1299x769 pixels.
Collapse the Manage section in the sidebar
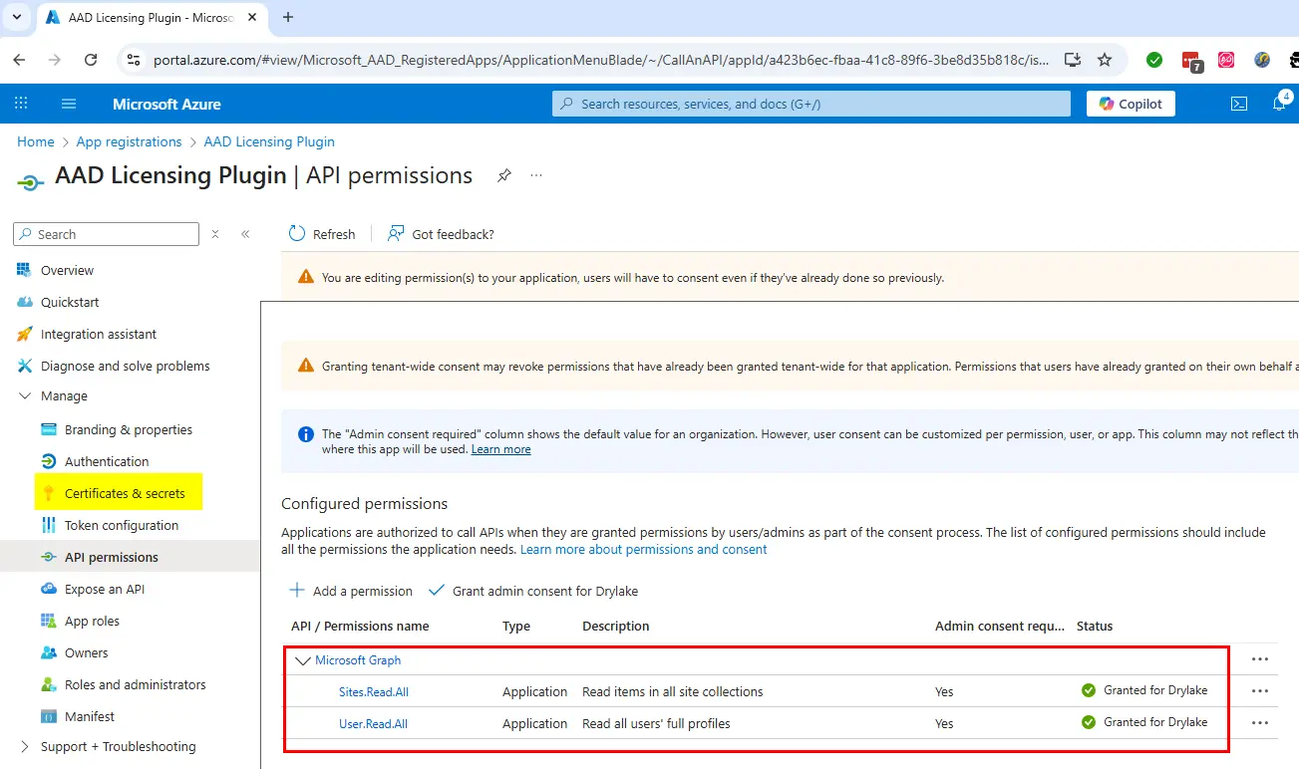coord(25,396)
